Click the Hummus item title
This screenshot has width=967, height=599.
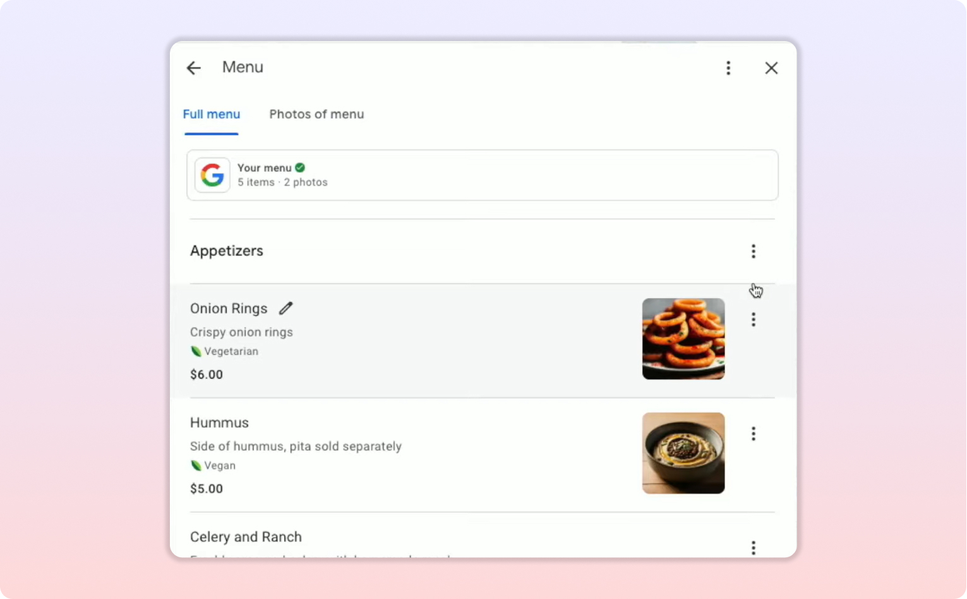click(x=220, y=423)
